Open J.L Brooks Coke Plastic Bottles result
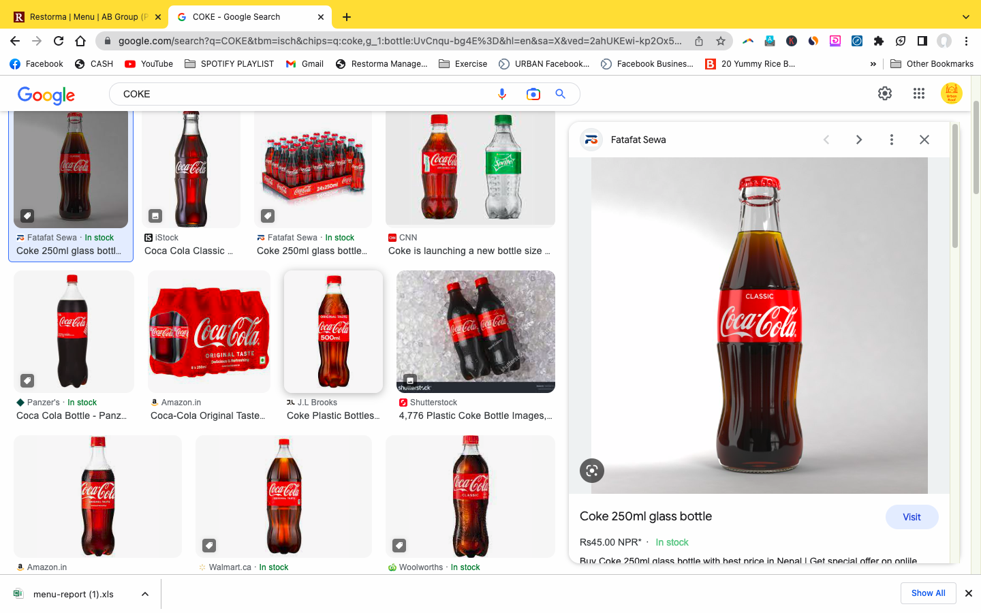Screen dimensions: 981x613 [333, 415]
